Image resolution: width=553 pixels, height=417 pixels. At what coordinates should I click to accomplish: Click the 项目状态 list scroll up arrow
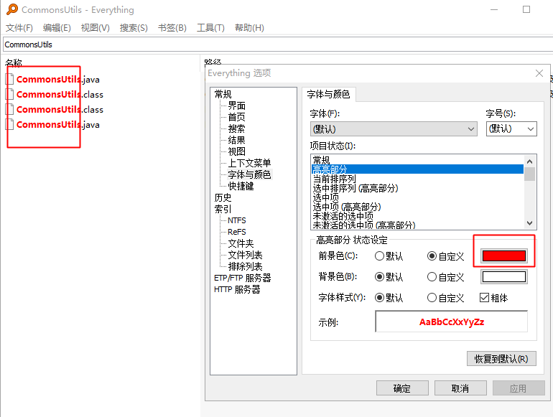click(x=529, y=161)
